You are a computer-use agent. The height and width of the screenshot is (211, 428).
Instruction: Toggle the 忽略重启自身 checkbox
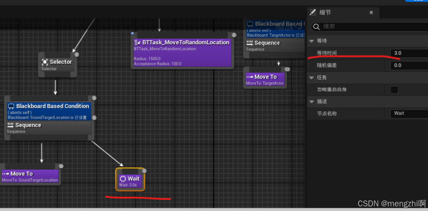(x=394, y=90)
